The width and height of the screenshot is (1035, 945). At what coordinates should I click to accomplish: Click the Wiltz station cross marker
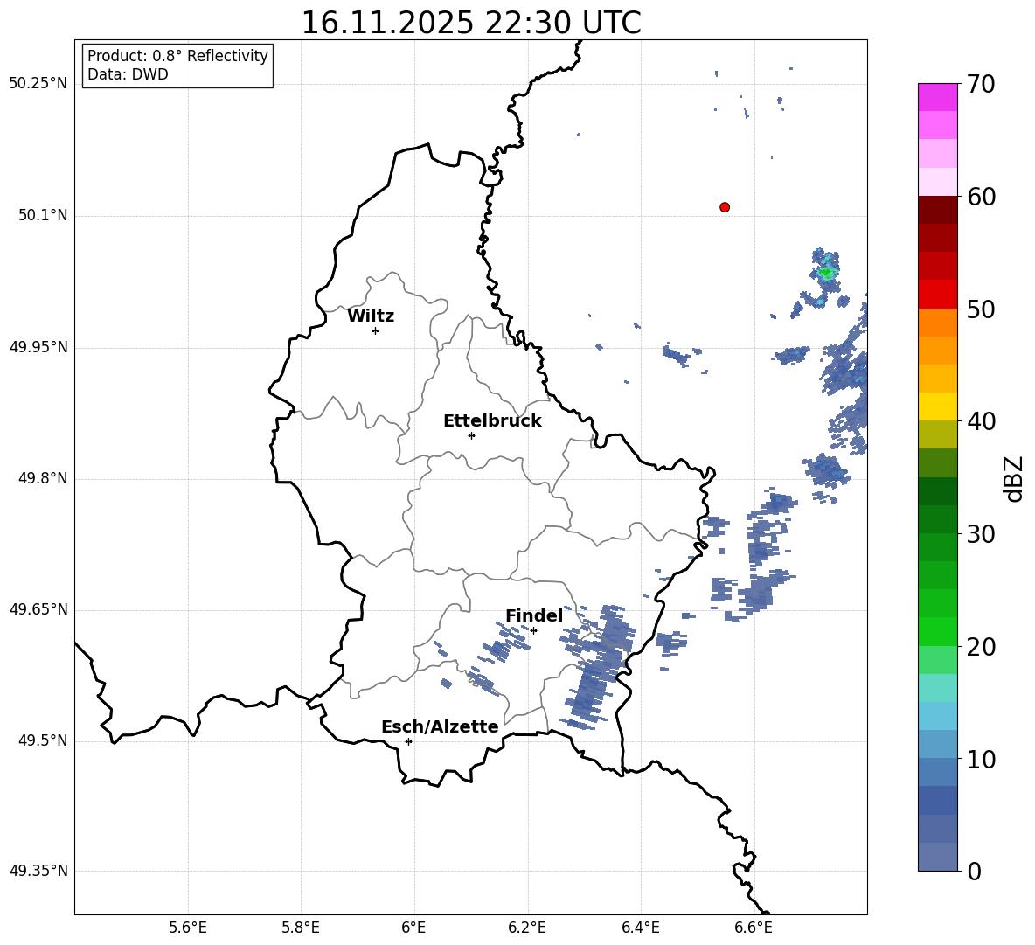click(376, 330)
